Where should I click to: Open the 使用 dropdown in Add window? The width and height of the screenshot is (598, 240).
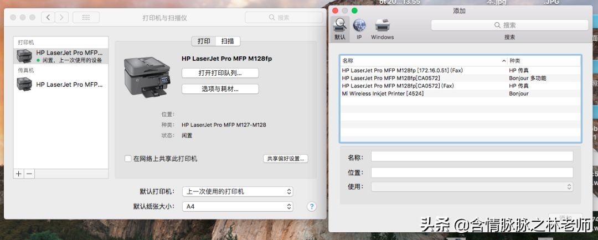point(472,187)
